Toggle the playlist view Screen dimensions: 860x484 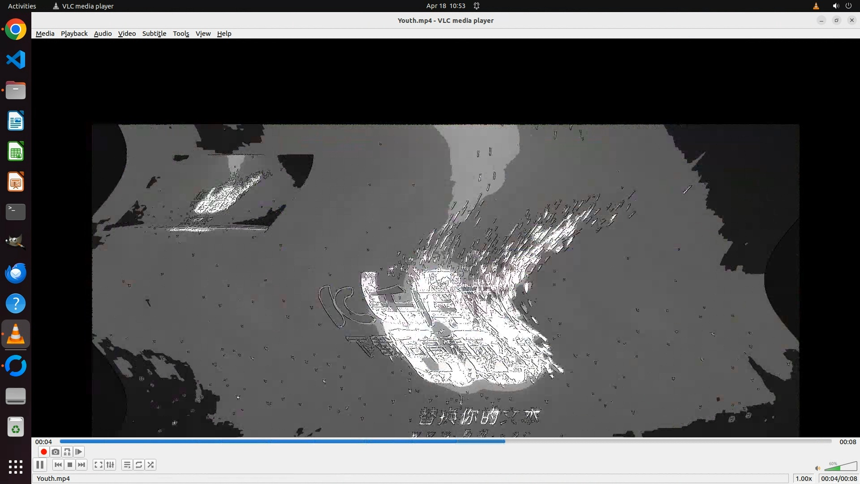coord(127,465)
